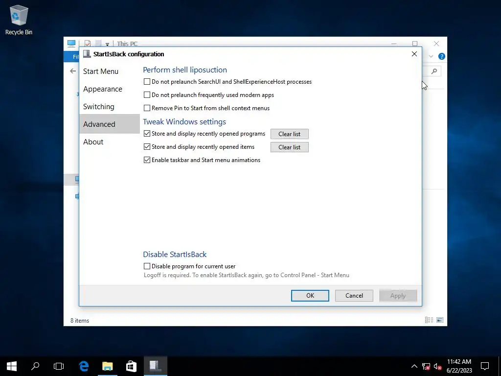Open the About tab
Viewport: 501px width, 376px height.
coord(109,141)
